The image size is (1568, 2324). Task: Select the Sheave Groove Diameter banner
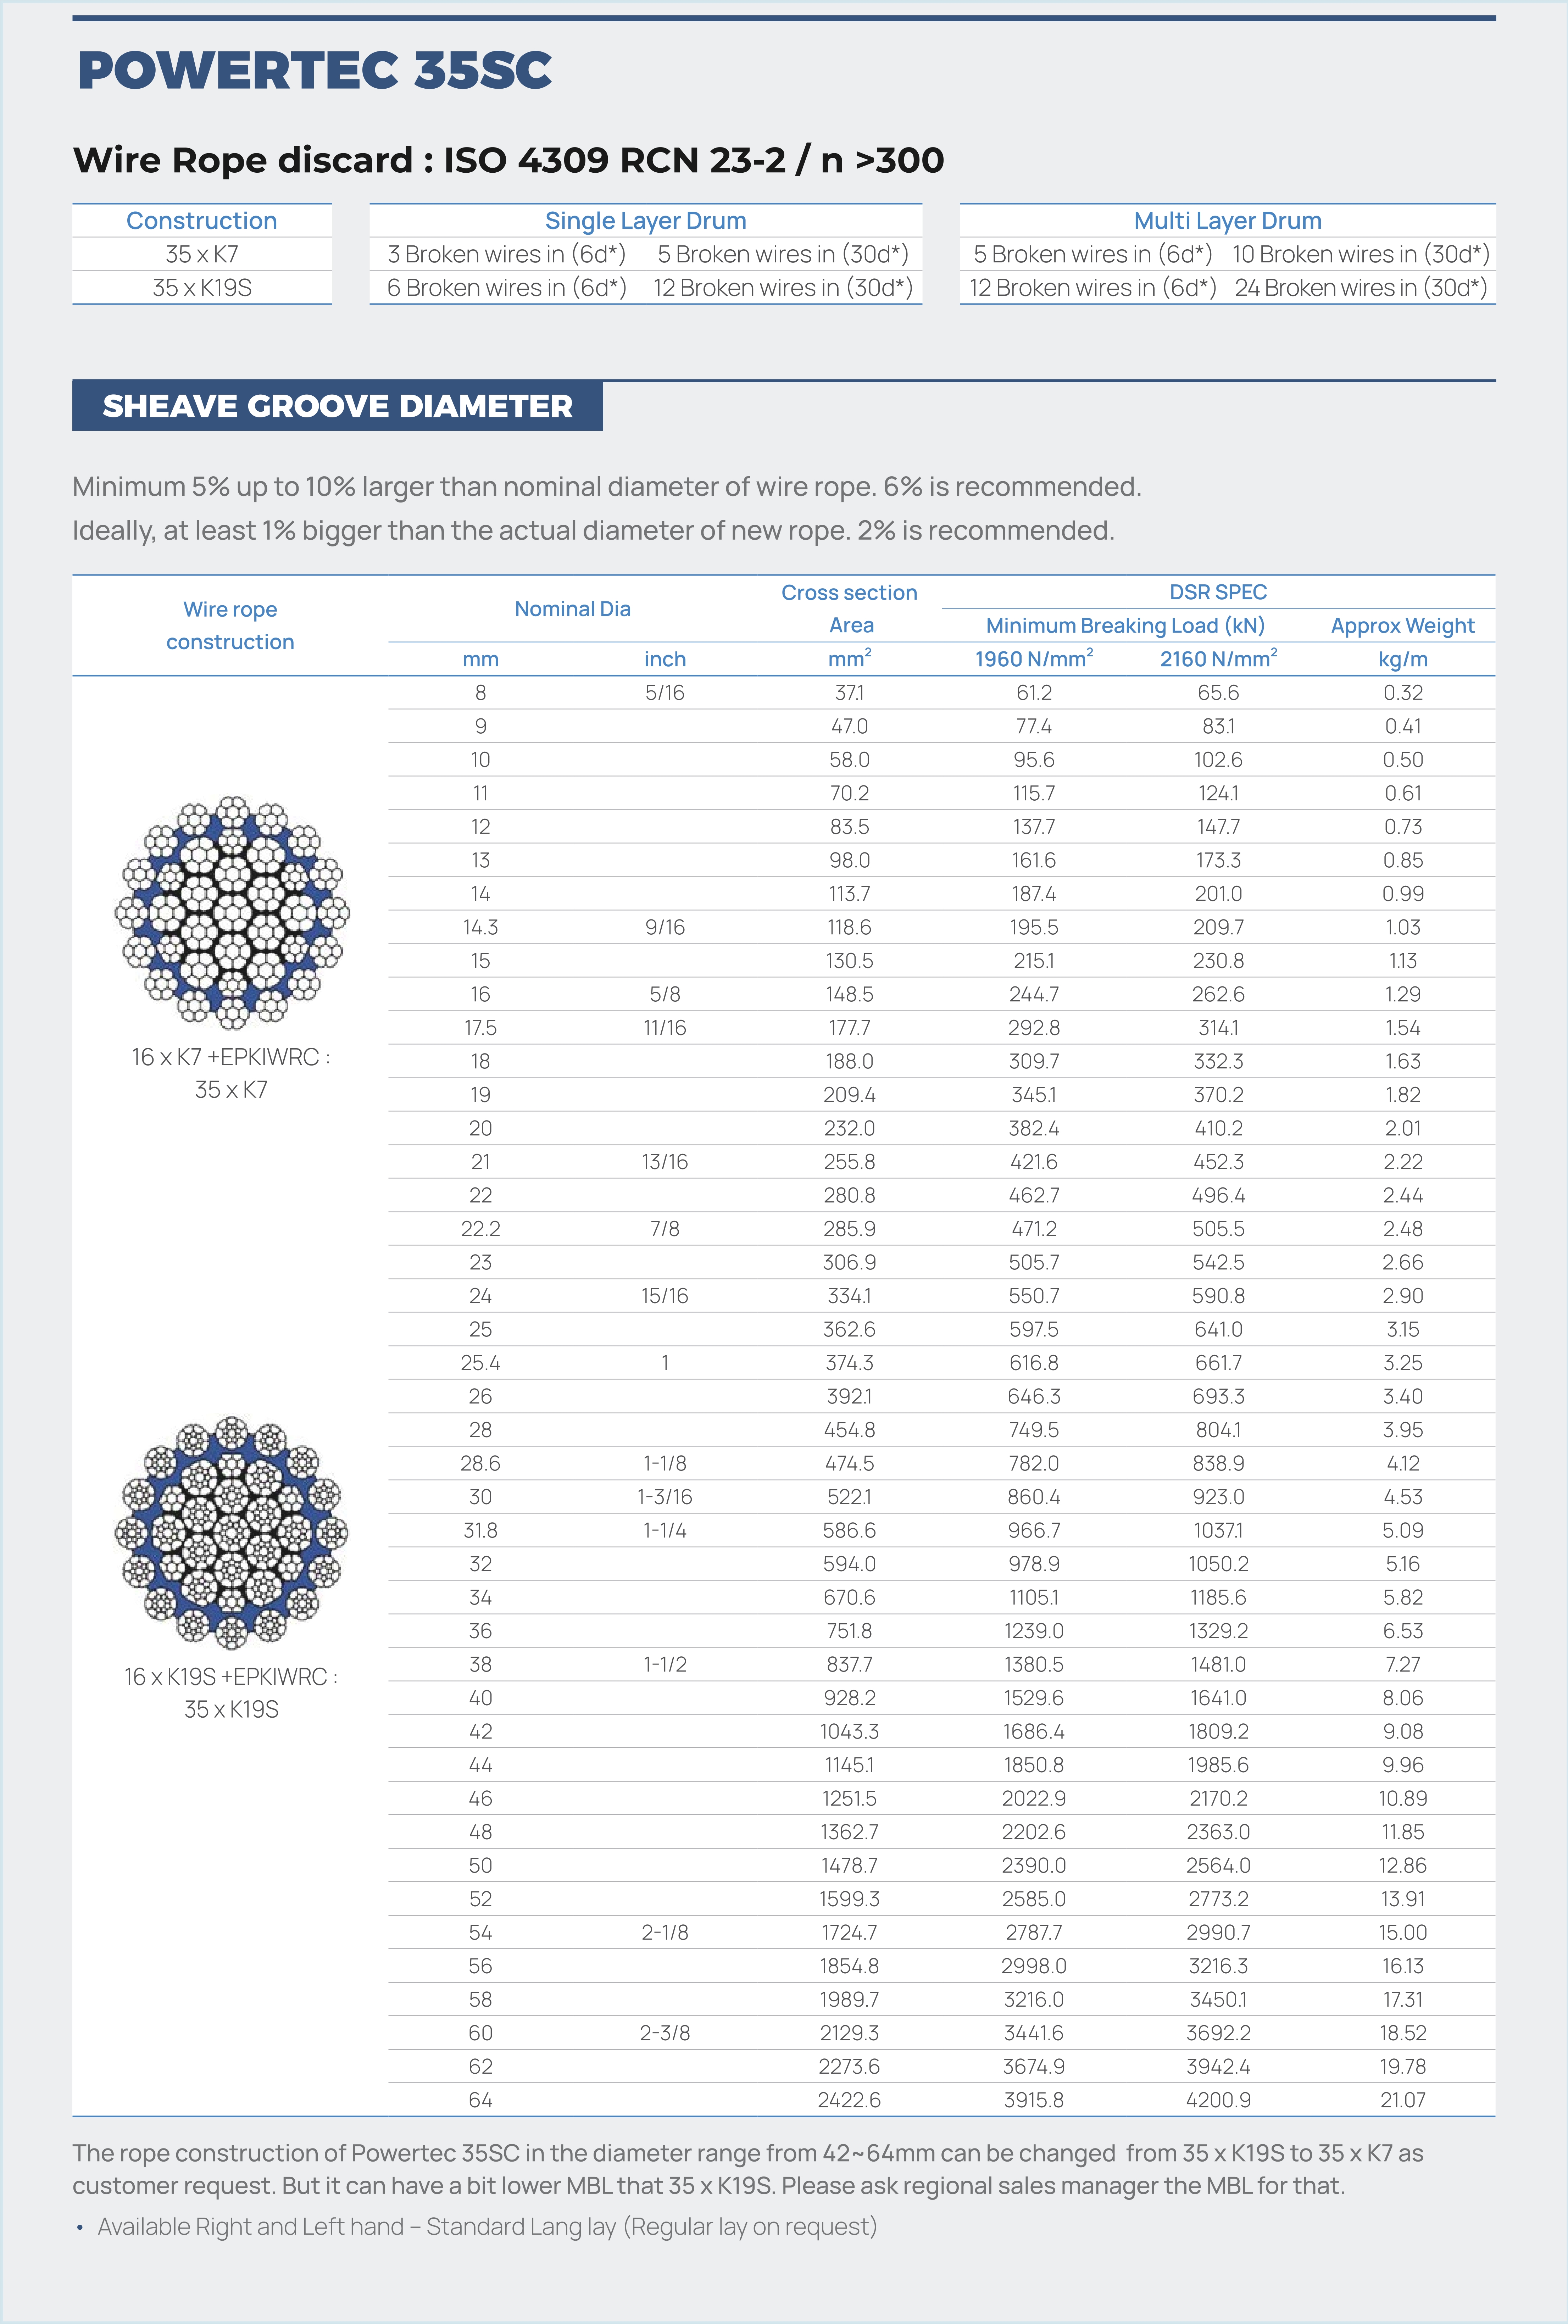click(337, 406)
